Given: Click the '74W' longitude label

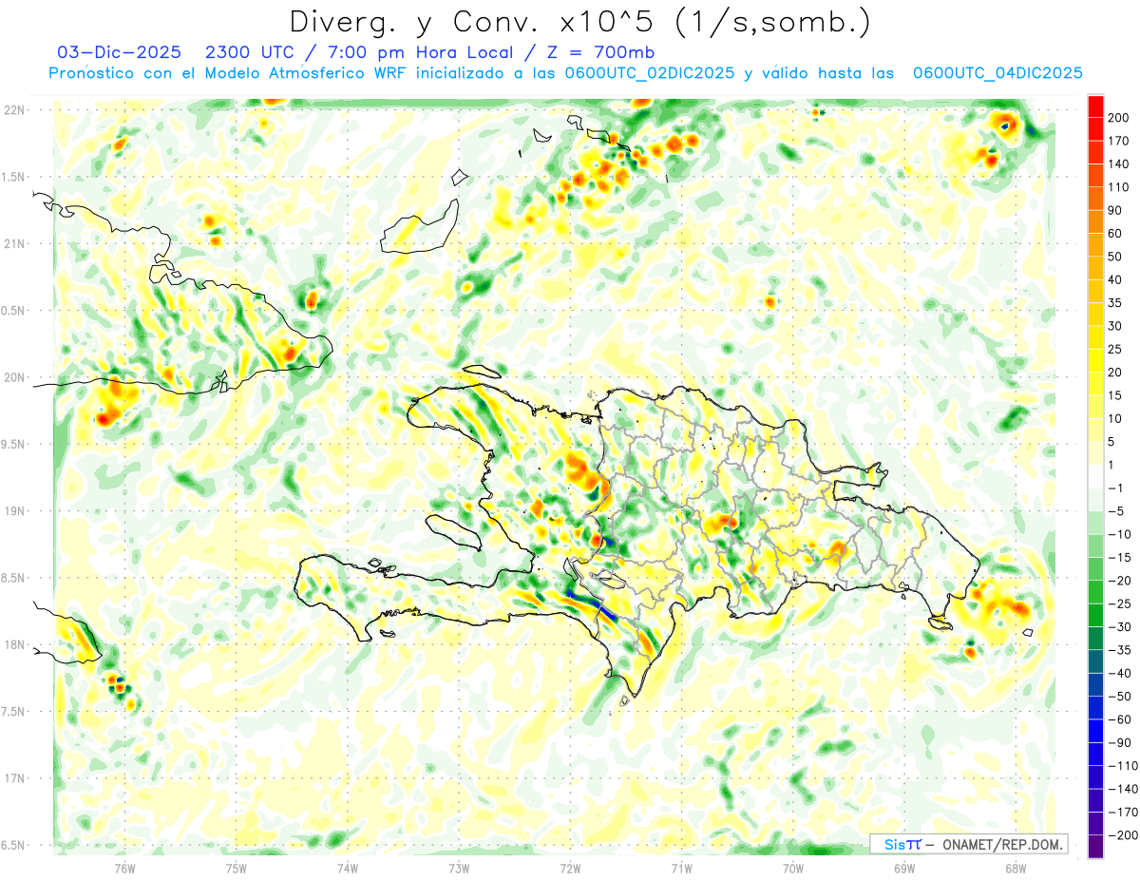Looking at the screenshot, I should click(x=348, y=868).
